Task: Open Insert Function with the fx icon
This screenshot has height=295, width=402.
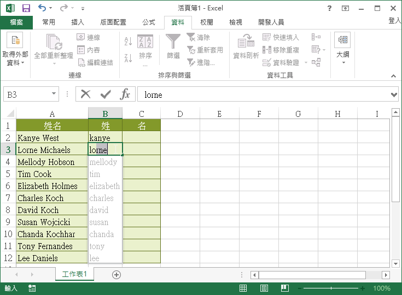Action: pos(125,94)
